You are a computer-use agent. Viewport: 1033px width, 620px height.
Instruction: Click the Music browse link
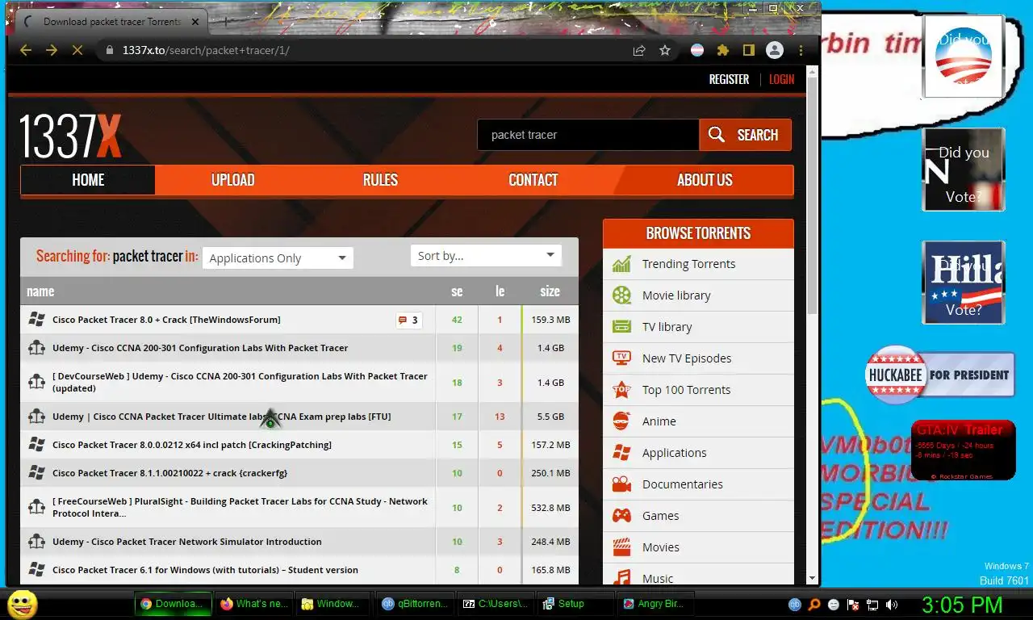[658, 578]
